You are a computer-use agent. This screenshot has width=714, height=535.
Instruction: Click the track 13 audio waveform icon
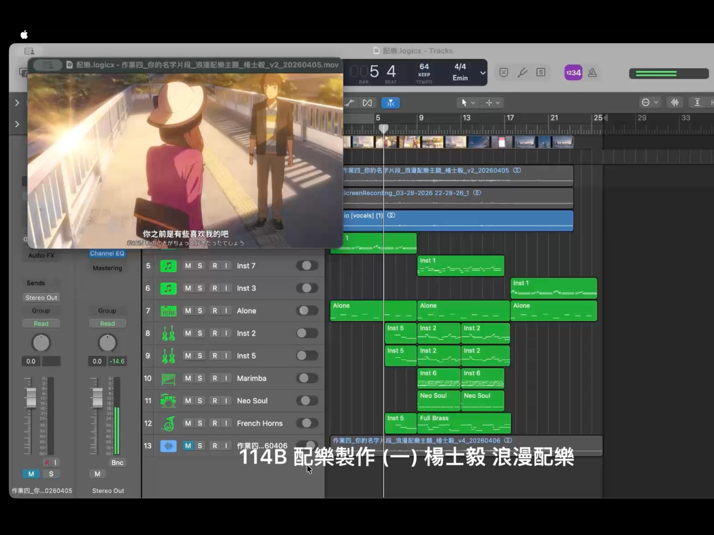coord(168,446)
